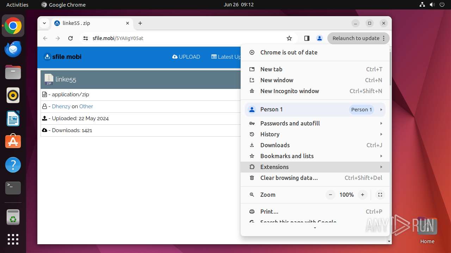Show Applications grid in dock

(13, 239)
